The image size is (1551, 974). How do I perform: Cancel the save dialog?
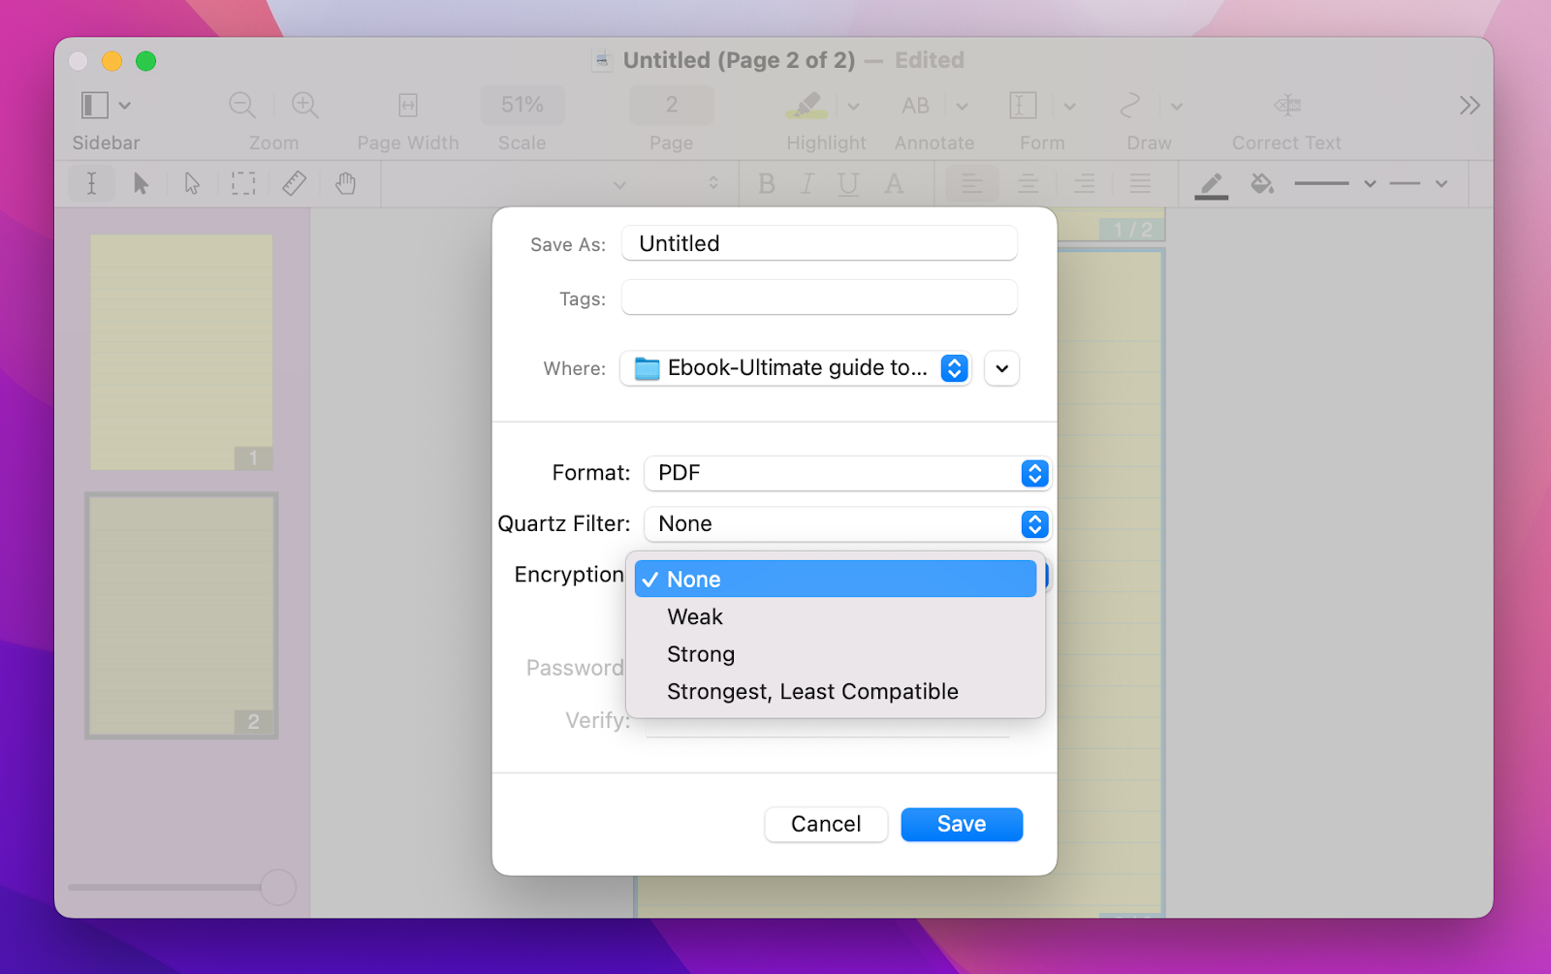825,824
